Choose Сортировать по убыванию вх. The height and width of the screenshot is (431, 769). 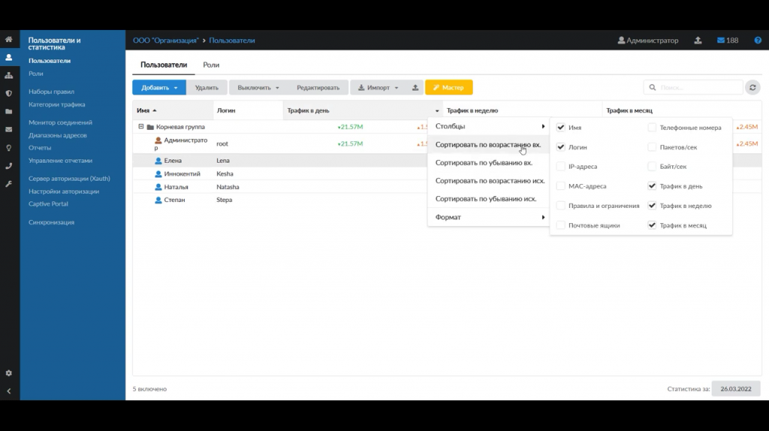pos(488,162)
